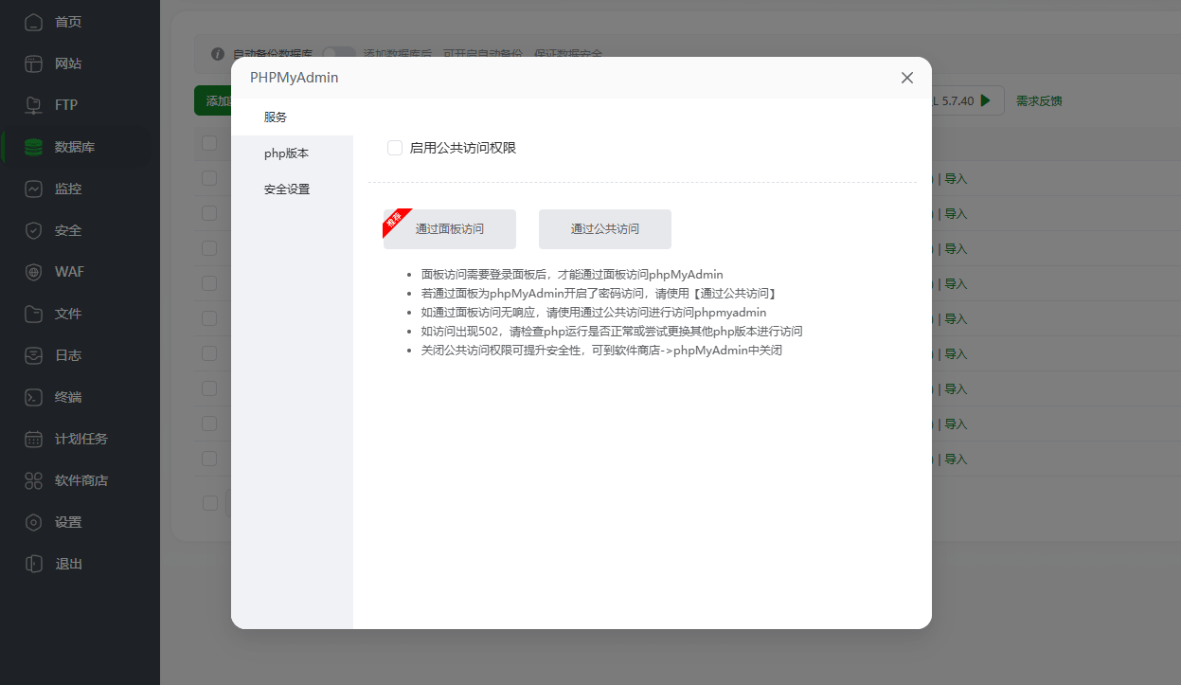Screen dimensions: 1181x685
Task: Click the hint mentioning 502 errors
Action: coord(612,332)
